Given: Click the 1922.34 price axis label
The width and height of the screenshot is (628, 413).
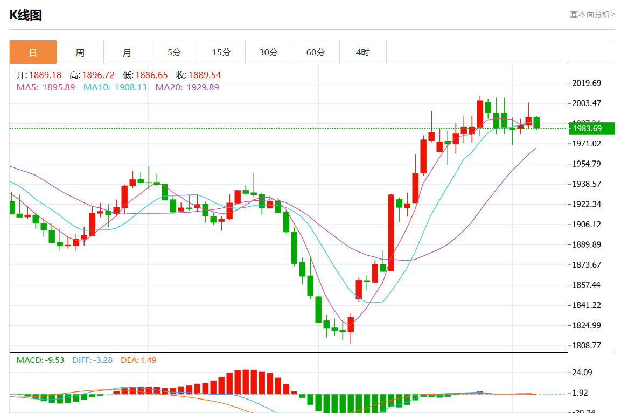Looking at the screenshot, I should pos(587,204).
